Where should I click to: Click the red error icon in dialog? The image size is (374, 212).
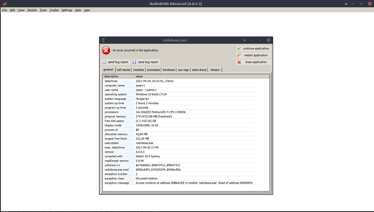pyautogui.click(x=106, y=51)
